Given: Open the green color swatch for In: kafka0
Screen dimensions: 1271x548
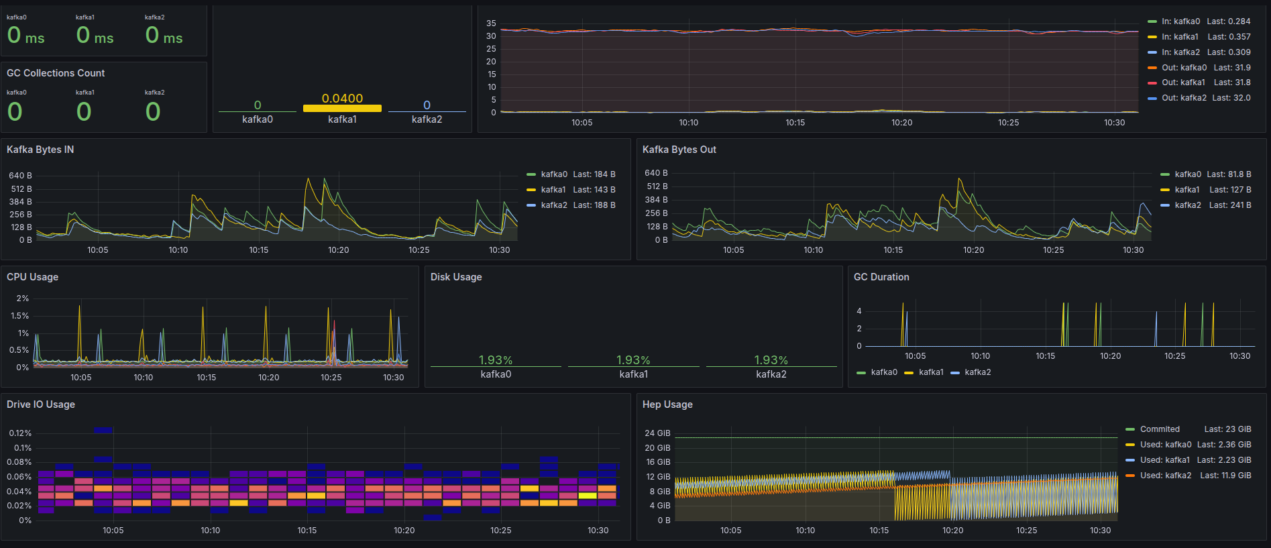Looking at the screenshot, I should pos(1152,22).
